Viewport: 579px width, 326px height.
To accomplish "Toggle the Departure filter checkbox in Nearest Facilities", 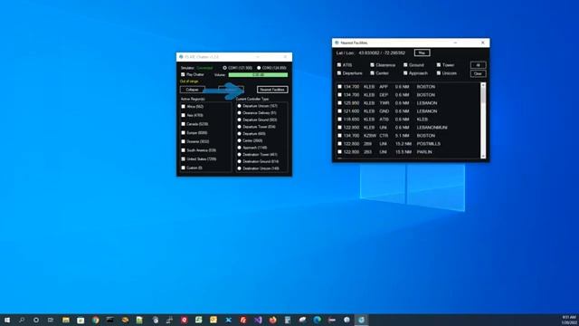I will tap(339, 73).
